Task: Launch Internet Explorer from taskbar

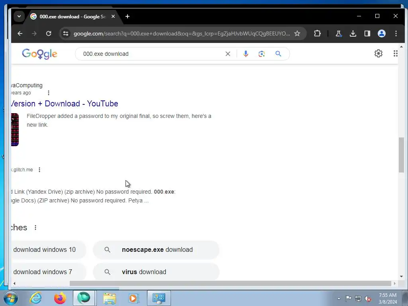Action: (x=35, y=298)
